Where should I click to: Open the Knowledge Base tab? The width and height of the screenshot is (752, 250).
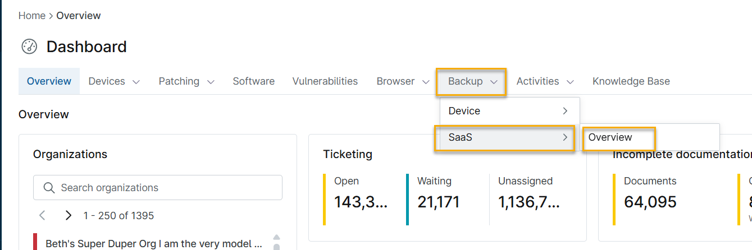point(631,82)
